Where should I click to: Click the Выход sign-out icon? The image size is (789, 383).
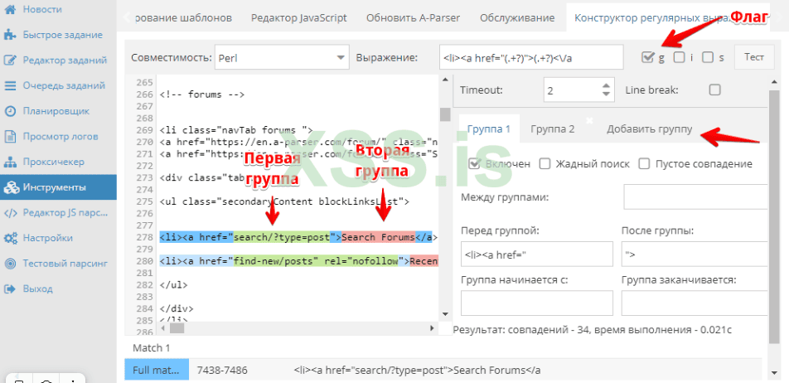[10, 288]
